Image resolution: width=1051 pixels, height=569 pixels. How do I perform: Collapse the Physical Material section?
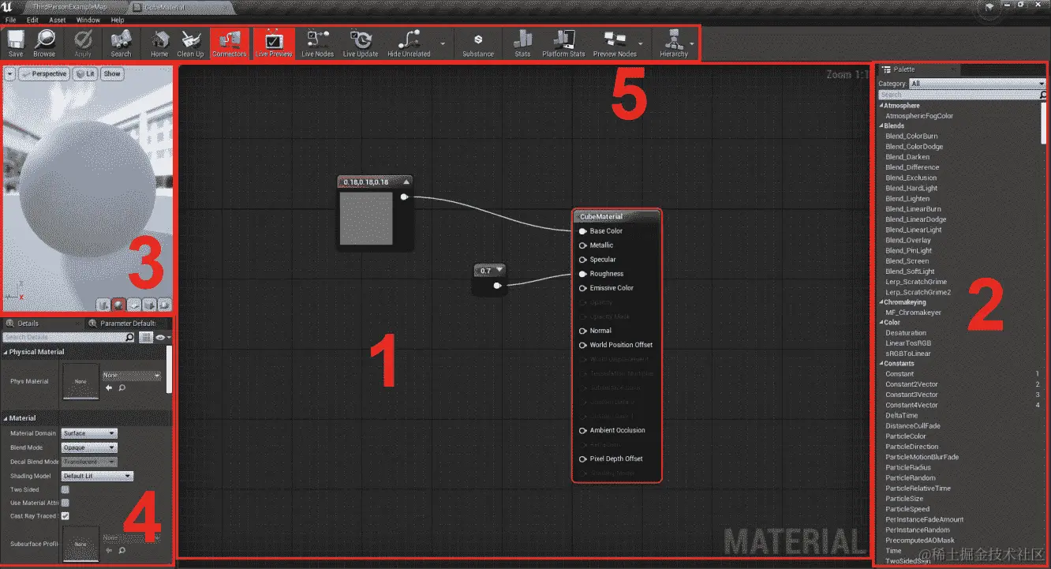point(6,352)
